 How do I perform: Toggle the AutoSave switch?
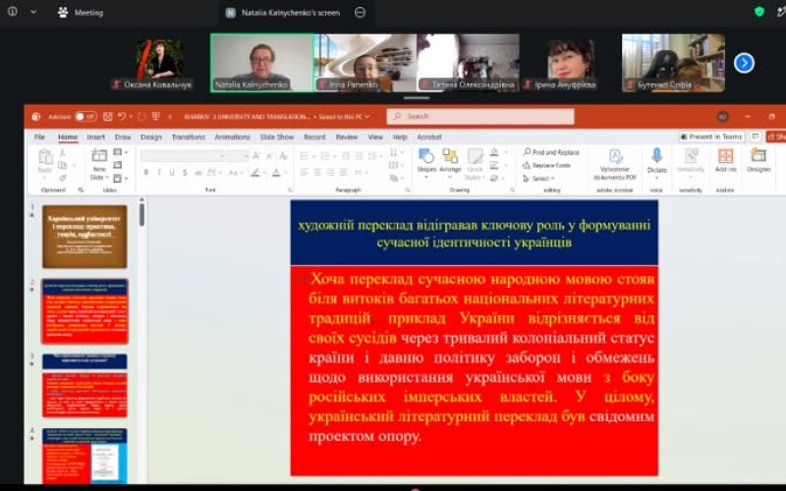point(85,117)
